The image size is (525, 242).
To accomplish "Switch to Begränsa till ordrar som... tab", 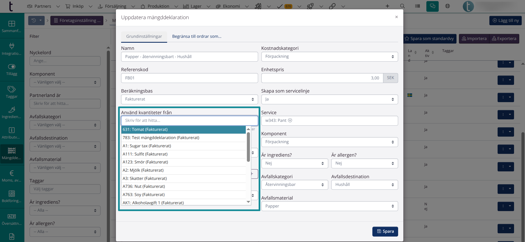I will [x=197, y=36].
